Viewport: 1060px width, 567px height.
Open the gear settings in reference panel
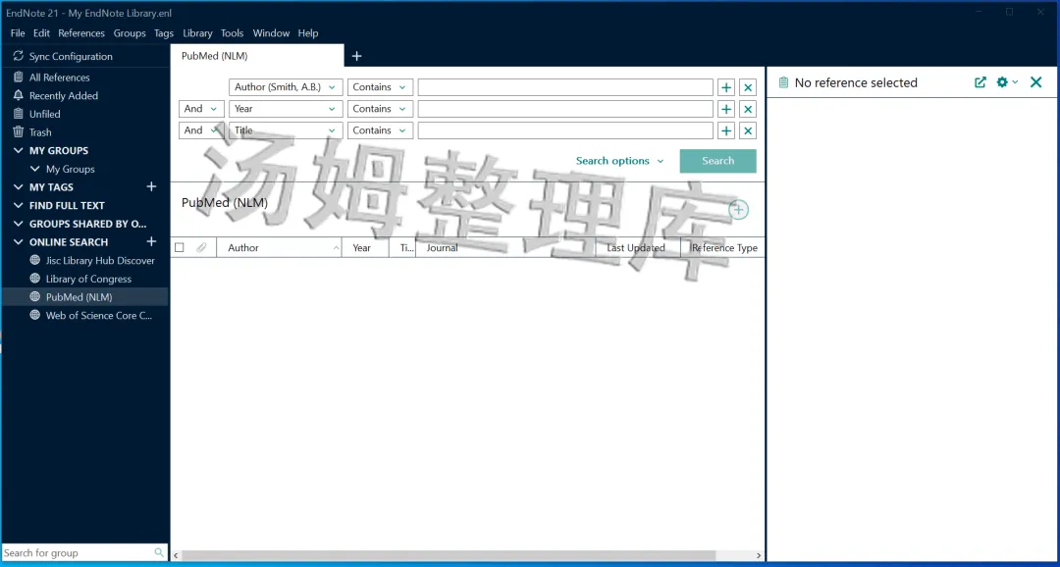(1007, 82)
